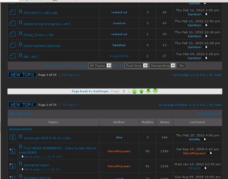Open the 'PLAY MORE BOMBMODE!' topic link
The height and width of the screenshot is (179, 228).
click(58, 150)
